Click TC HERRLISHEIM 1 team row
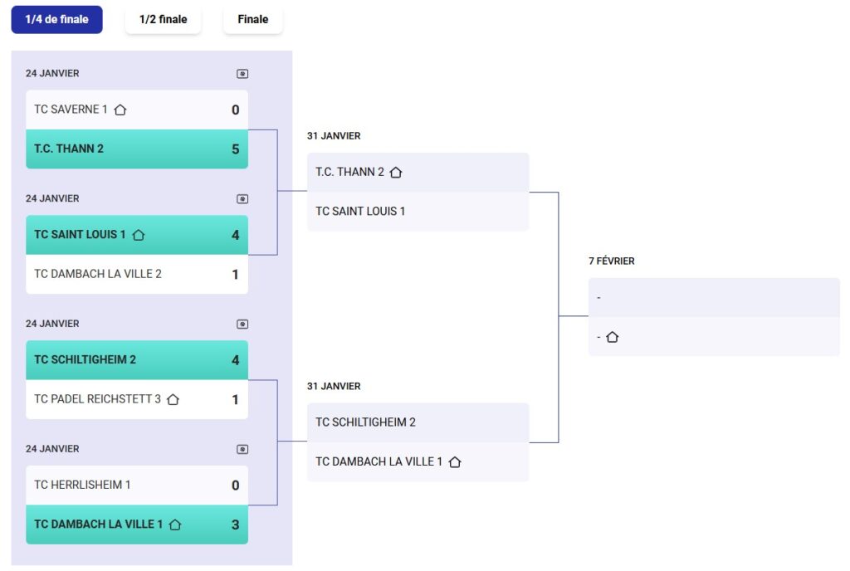Image resolution: width=850 pixels, height=571 pixels. [137, 485]
